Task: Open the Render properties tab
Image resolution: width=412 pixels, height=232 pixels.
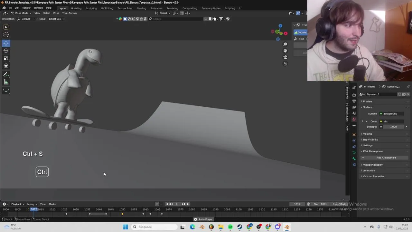Action: tap(354, 95)
